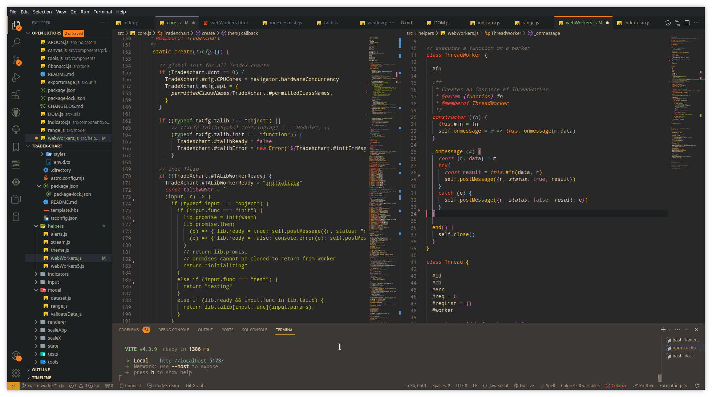Toggle Spell checker in status bar

click(547, 386)
